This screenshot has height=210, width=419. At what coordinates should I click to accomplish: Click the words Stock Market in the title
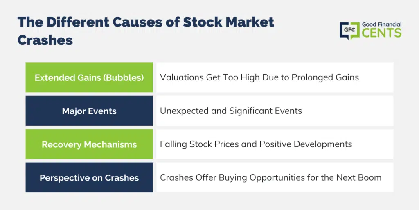(228, 22)
